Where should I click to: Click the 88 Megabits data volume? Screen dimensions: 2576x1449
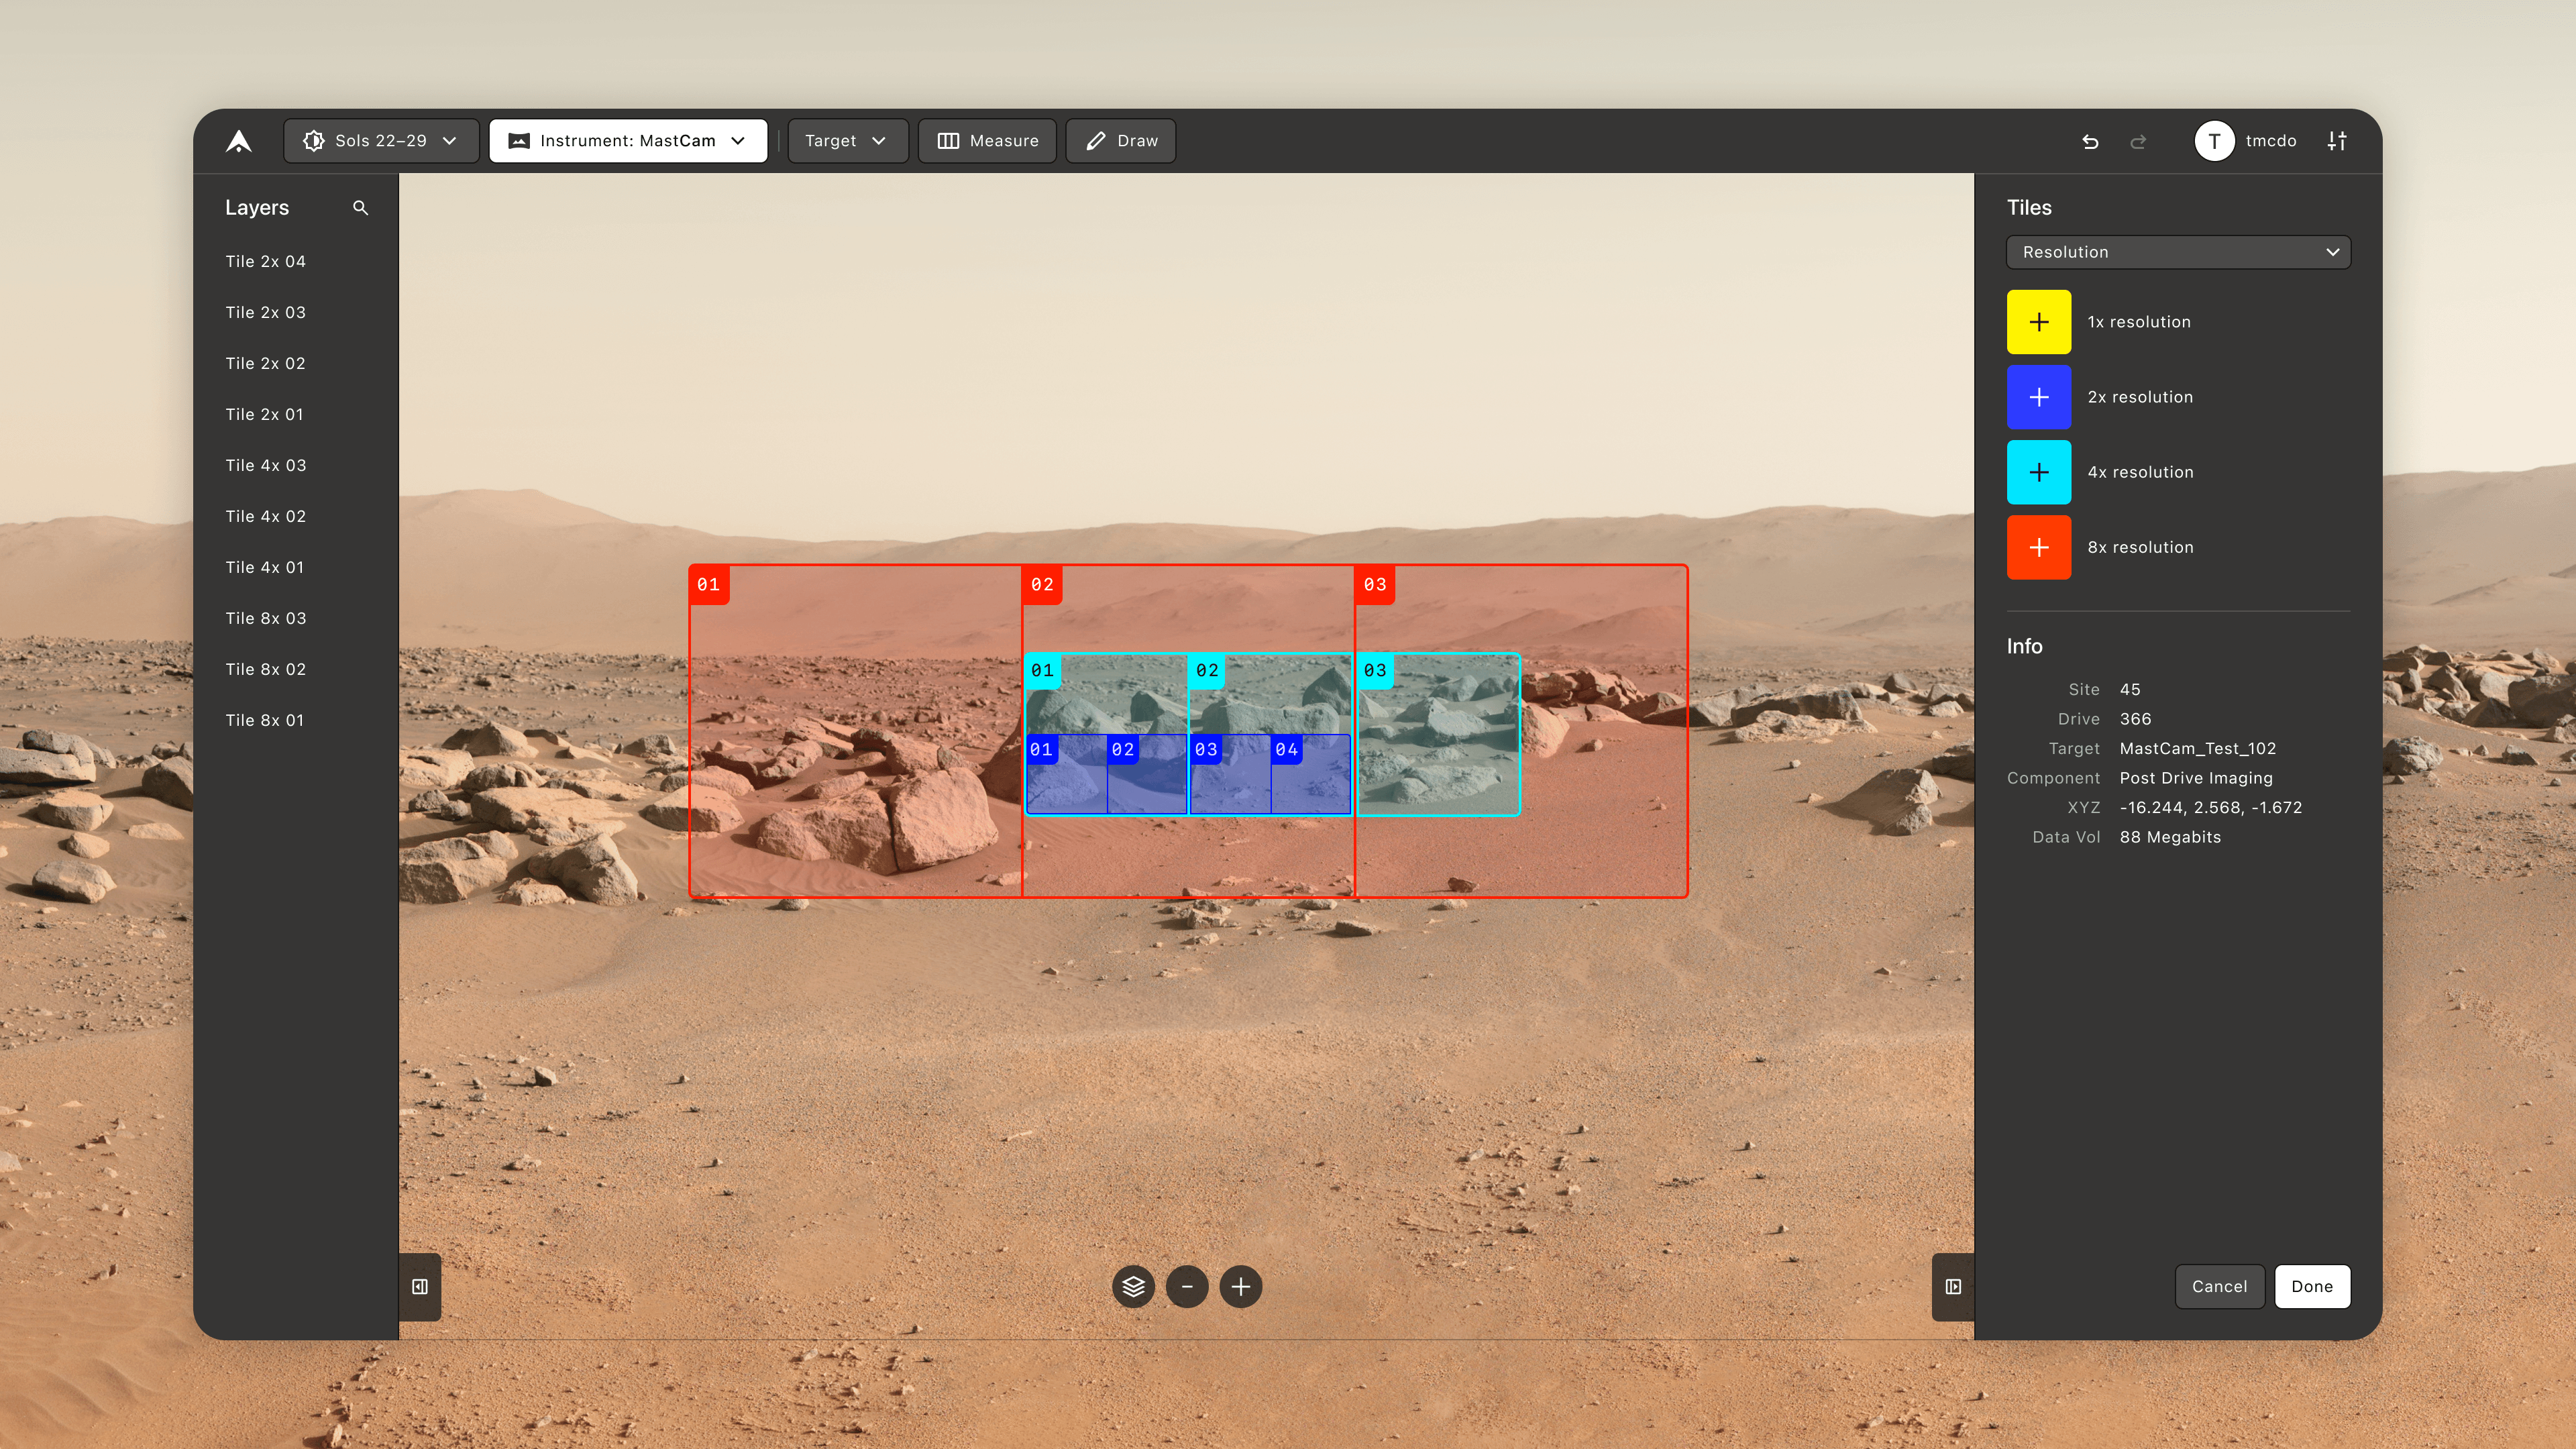(x=2169, y=837)
